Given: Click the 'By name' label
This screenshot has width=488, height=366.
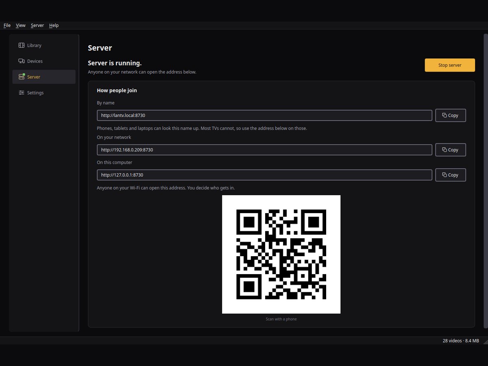Looking at the screenshot, I should (x=106, y=103).
